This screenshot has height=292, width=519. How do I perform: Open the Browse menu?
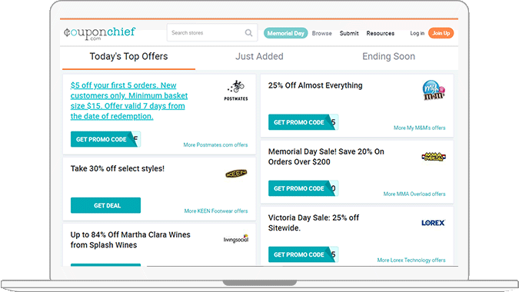321,33
